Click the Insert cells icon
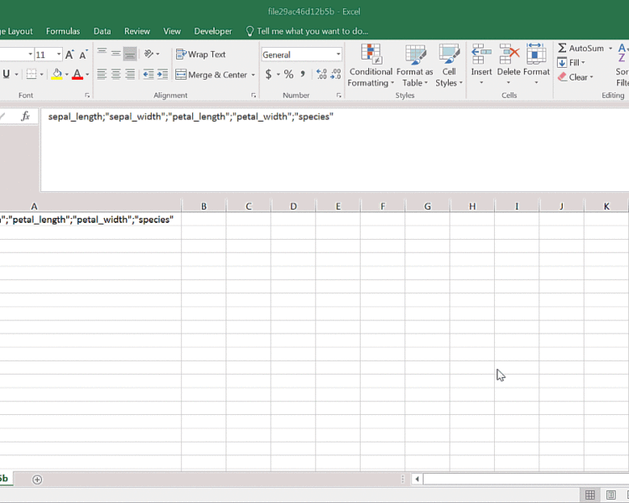Viewport: 629px width, 503px height. [x=481, y=56]
